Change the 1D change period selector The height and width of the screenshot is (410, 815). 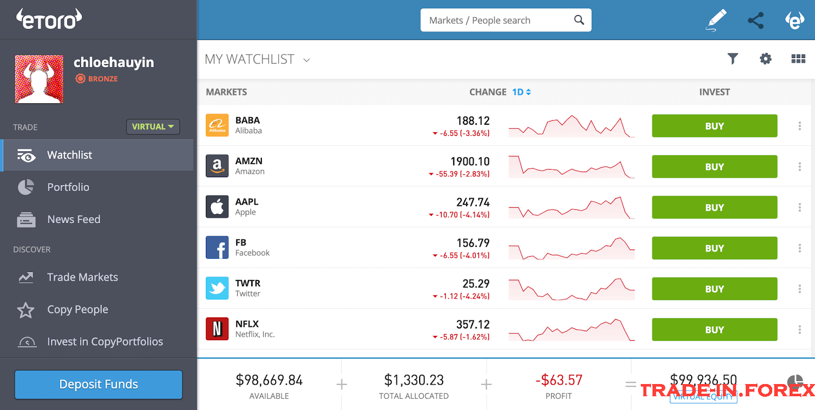(x=522, y=92)
